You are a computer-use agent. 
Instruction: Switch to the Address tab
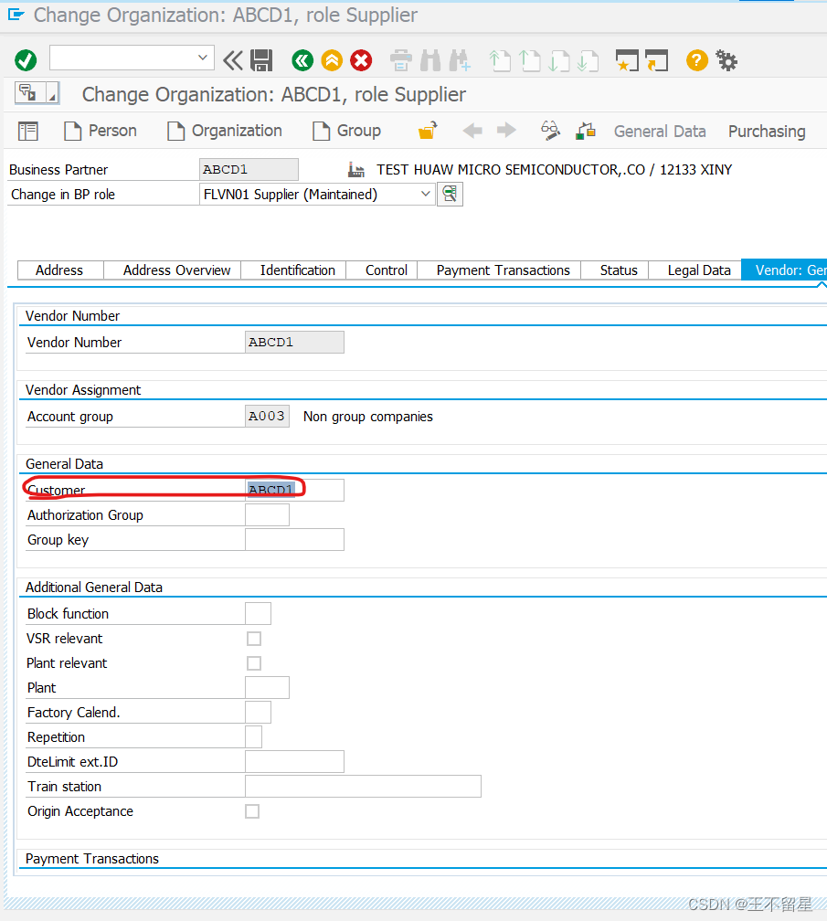(x=59, y=270)
